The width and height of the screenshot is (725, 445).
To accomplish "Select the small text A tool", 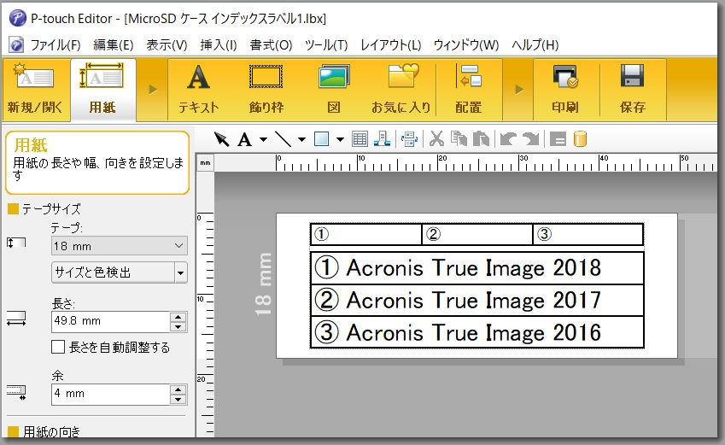I will click(x=244, y=139).
